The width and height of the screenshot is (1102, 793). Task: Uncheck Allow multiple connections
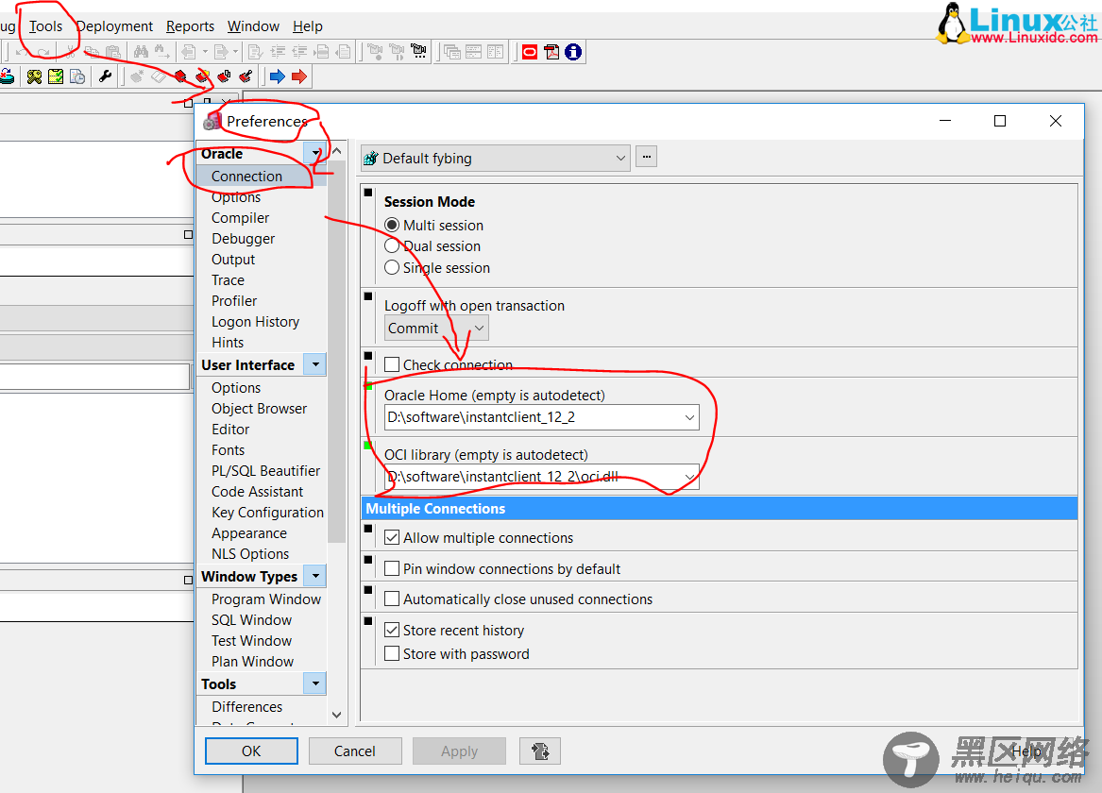392,537
